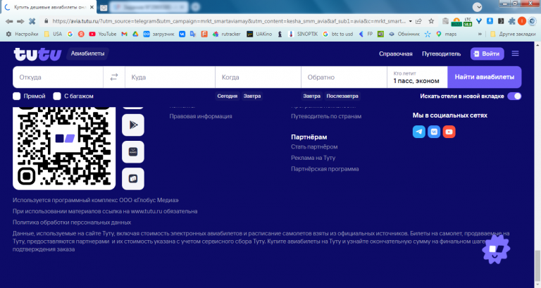
Task: Open the orange profile avatar
Action: point(522,21)
